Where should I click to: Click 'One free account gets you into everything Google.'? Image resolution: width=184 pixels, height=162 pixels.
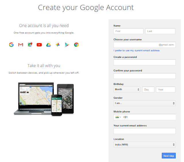point(44,33)
